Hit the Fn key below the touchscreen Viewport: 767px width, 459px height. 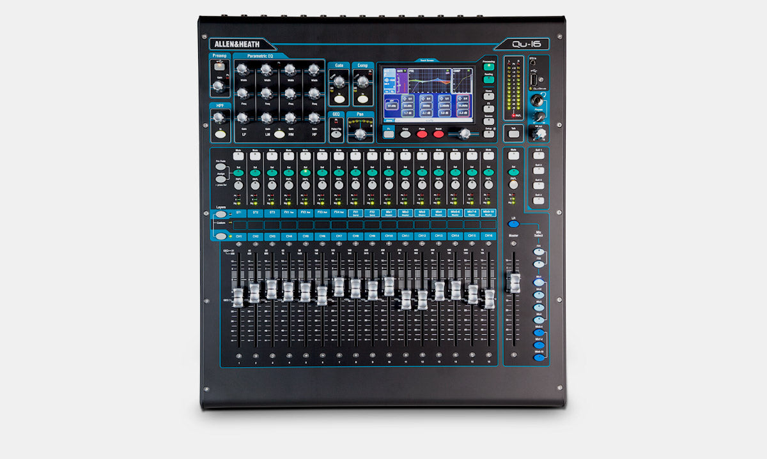389,135
